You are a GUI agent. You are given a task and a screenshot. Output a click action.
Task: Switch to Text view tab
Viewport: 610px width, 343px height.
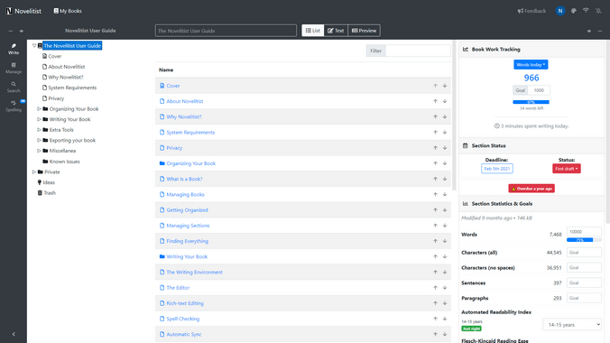pyautogui.click(x=336, y=31)
